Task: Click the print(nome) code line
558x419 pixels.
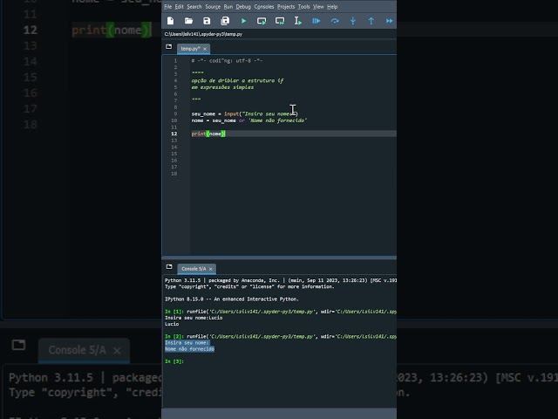Action: pyautogui.click(x=208, y=134)
